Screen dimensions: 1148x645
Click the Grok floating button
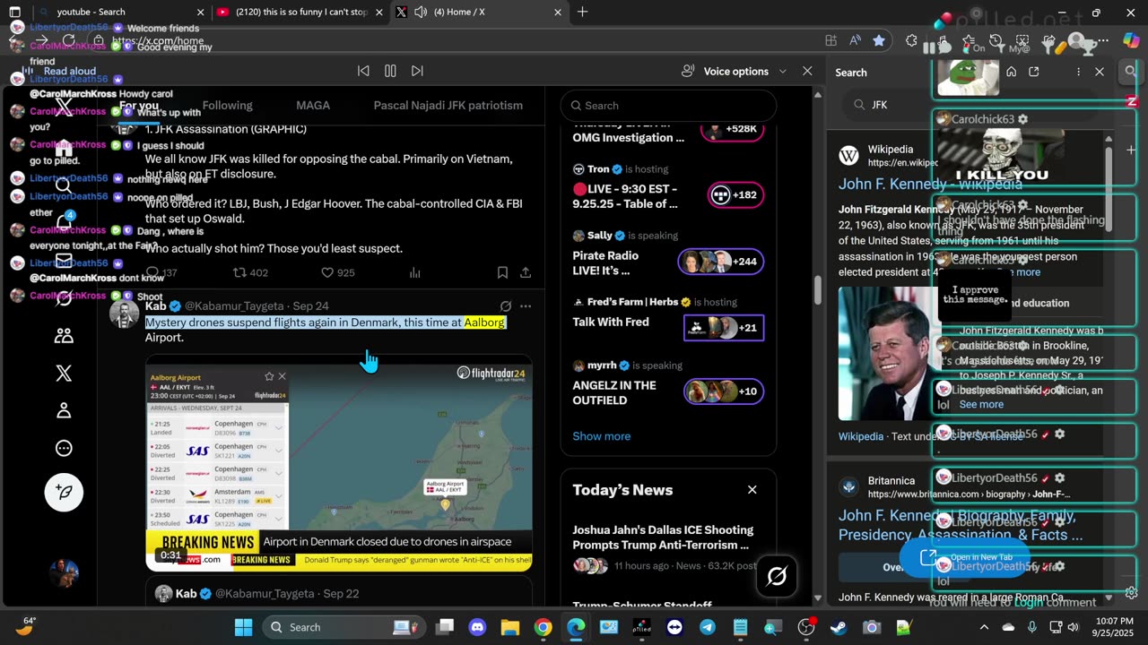coord(777,577)
